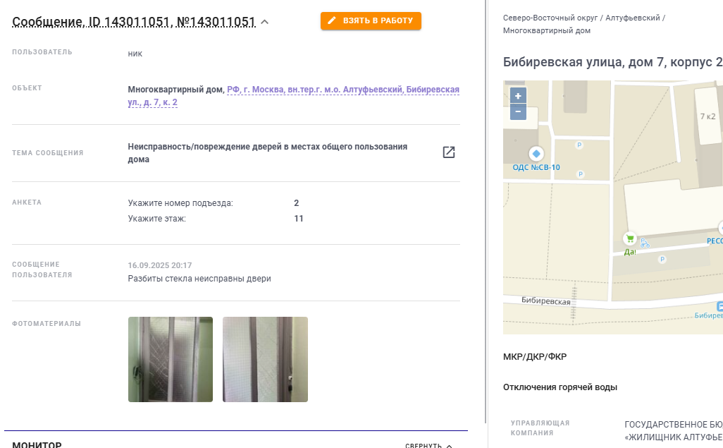The image size is (723, 448).
Task: Click the Многоквартирный дом breadcrumb
Action: (547, 31)
